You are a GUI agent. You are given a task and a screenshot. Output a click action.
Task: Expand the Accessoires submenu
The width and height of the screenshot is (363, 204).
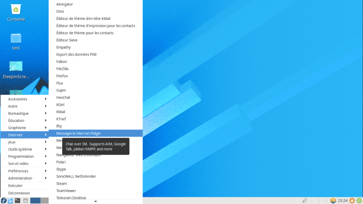pos(24,99)
